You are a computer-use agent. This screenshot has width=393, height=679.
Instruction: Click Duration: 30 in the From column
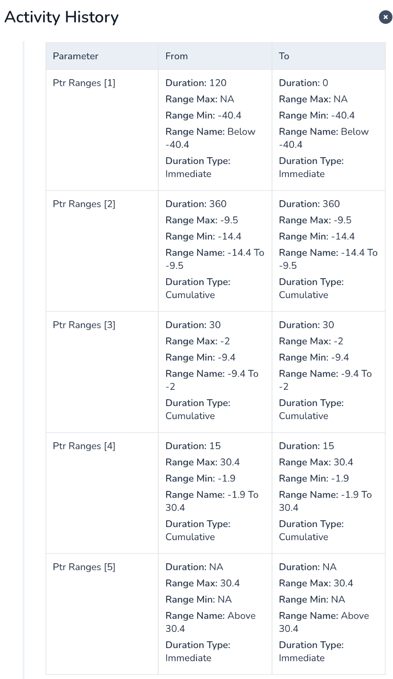(x=193, y=325)
